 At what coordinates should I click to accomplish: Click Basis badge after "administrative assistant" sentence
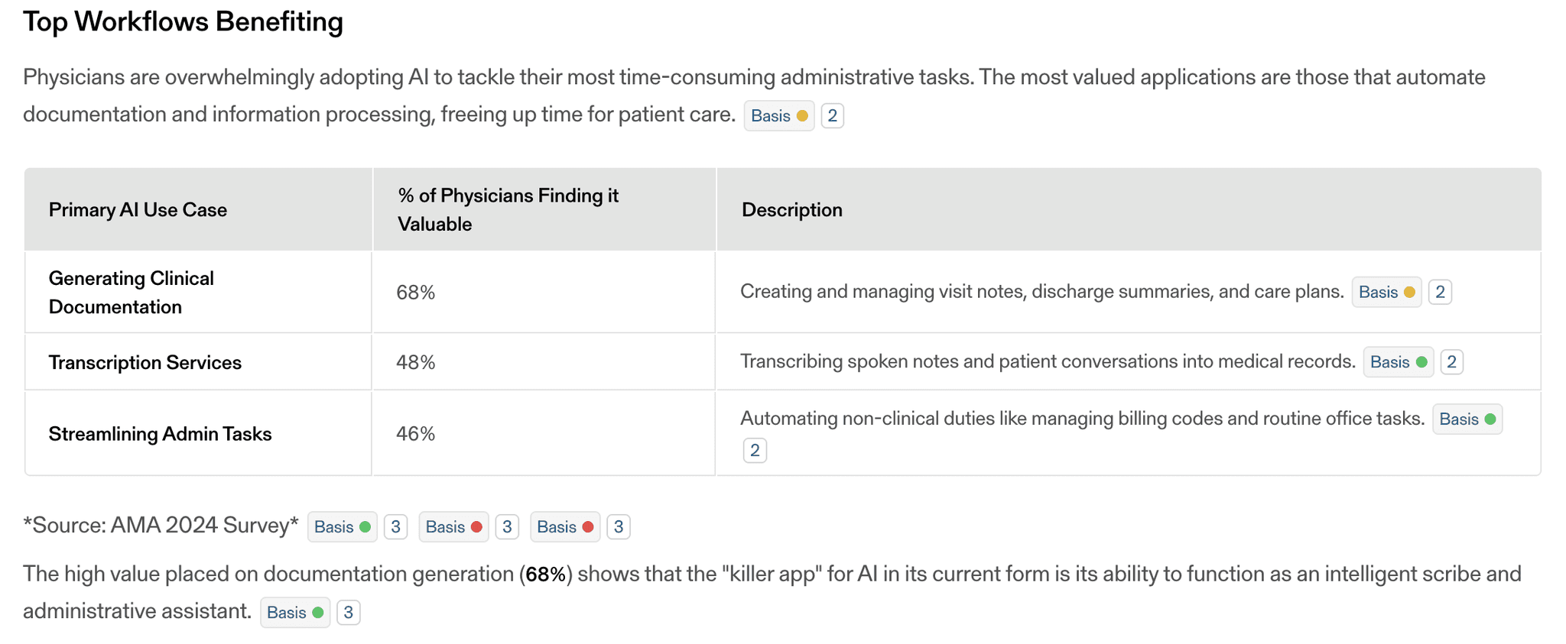(294, 613)
